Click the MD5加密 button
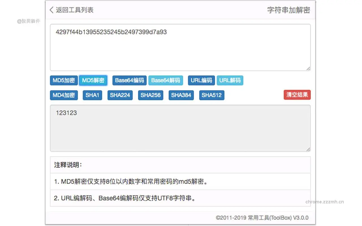 pyautogui.click(x=64, y=80)
